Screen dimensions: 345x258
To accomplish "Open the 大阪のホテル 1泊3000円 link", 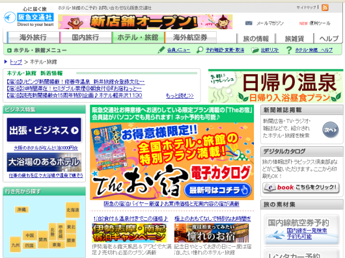I will tap(46, 148).
